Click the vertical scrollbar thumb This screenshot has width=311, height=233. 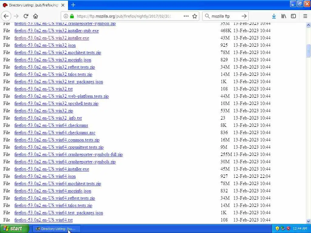(x=308, y=51)
